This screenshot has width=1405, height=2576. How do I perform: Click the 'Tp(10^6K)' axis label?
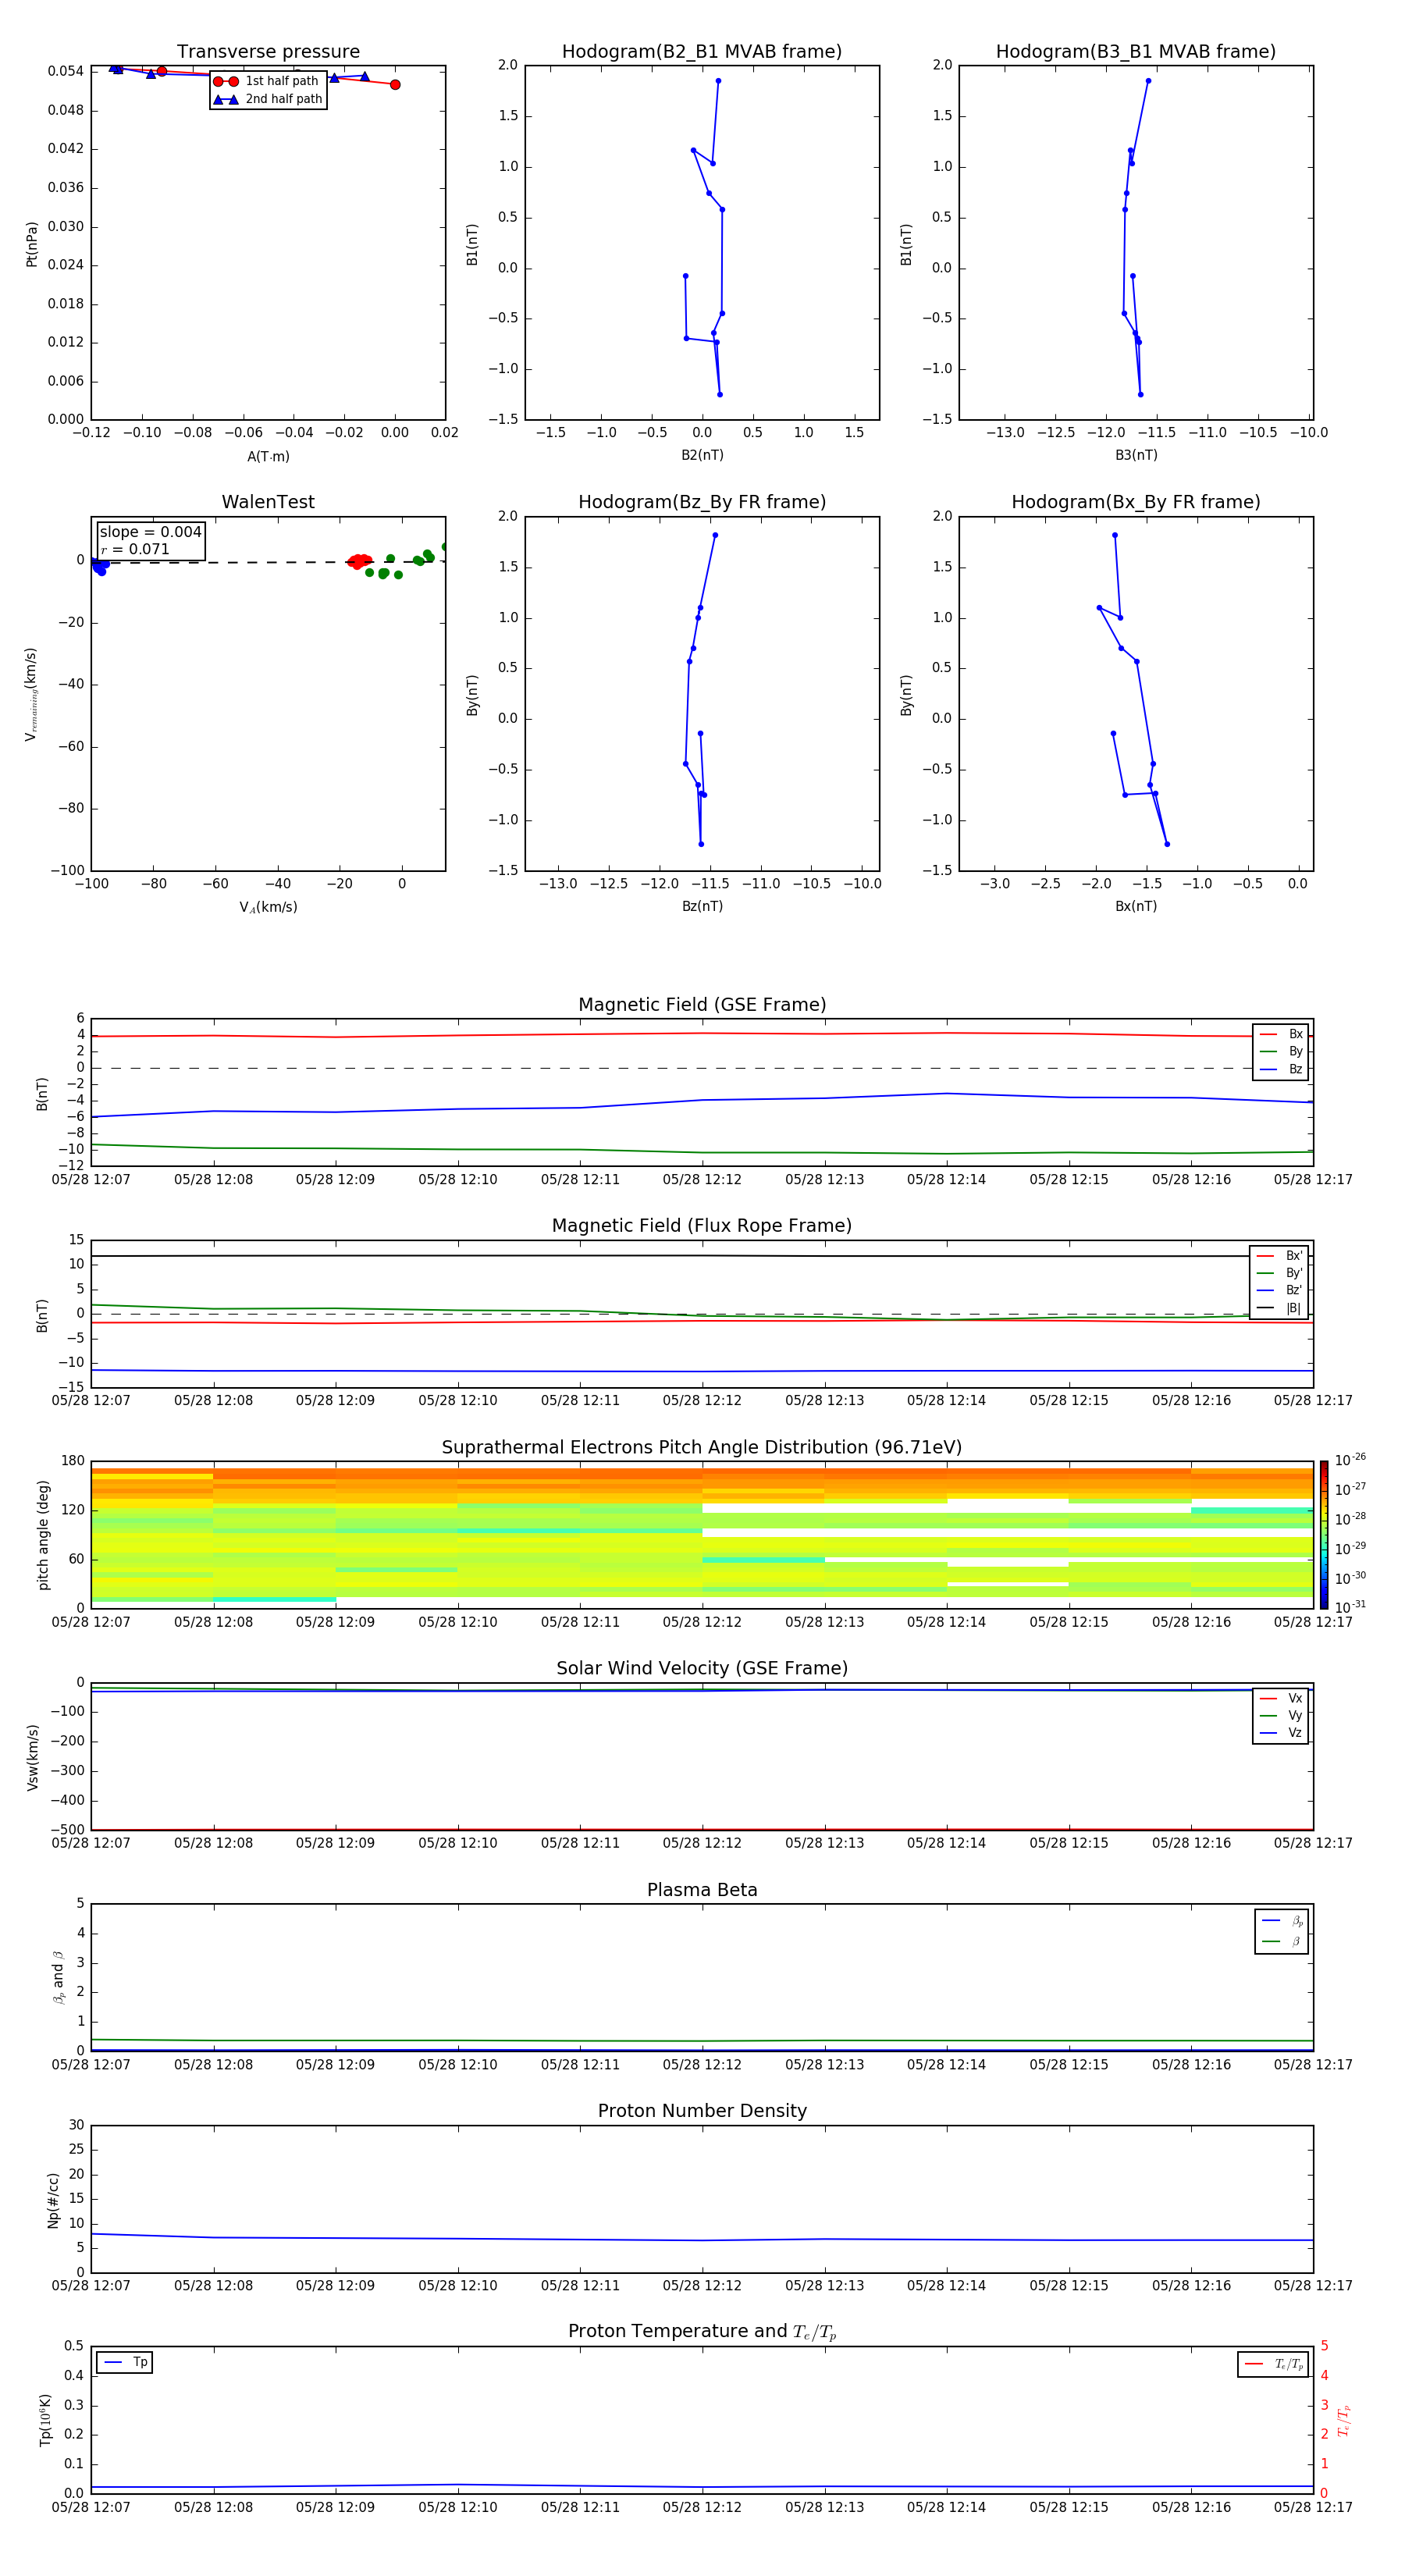tap(45, 2420)
